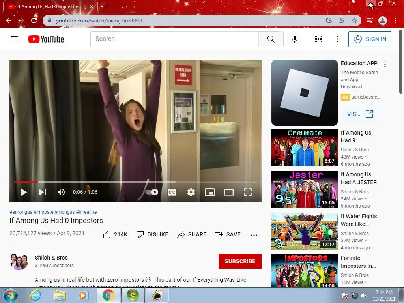Like the video (214K)

point(115,234)
